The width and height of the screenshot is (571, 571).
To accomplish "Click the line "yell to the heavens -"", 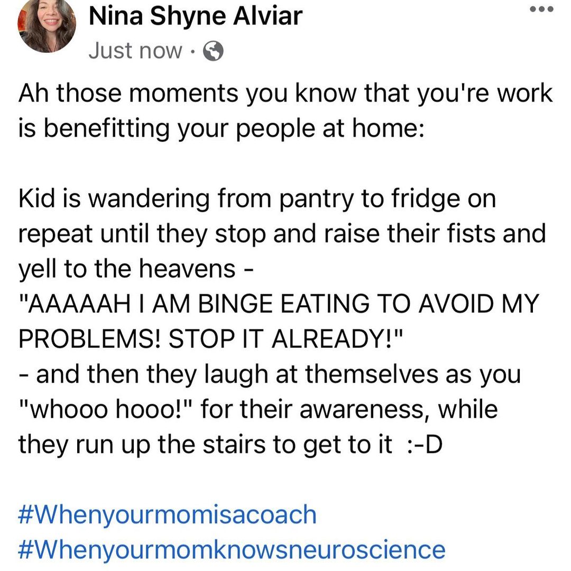I will 136,269.
